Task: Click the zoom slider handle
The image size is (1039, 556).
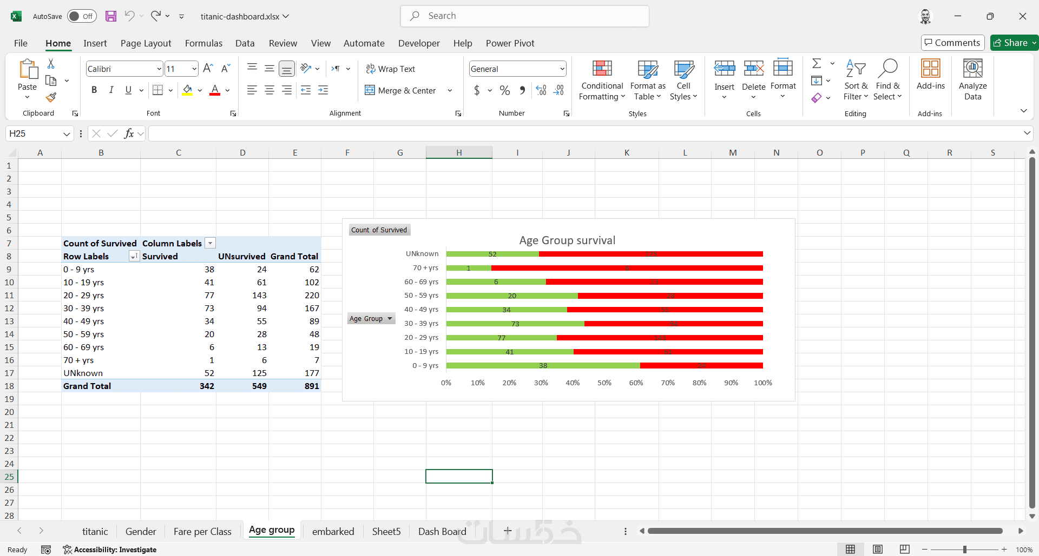Action: point(964,550)
